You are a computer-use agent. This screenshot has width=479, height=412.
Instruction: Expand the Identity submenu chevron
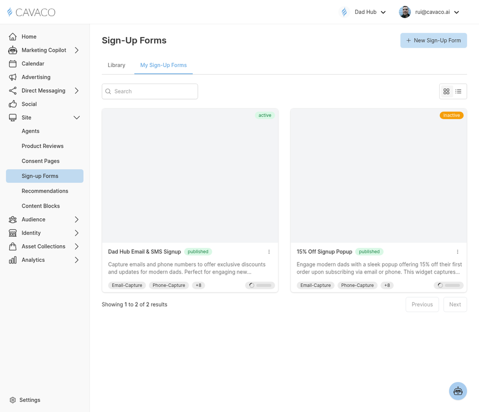(77, 233)
